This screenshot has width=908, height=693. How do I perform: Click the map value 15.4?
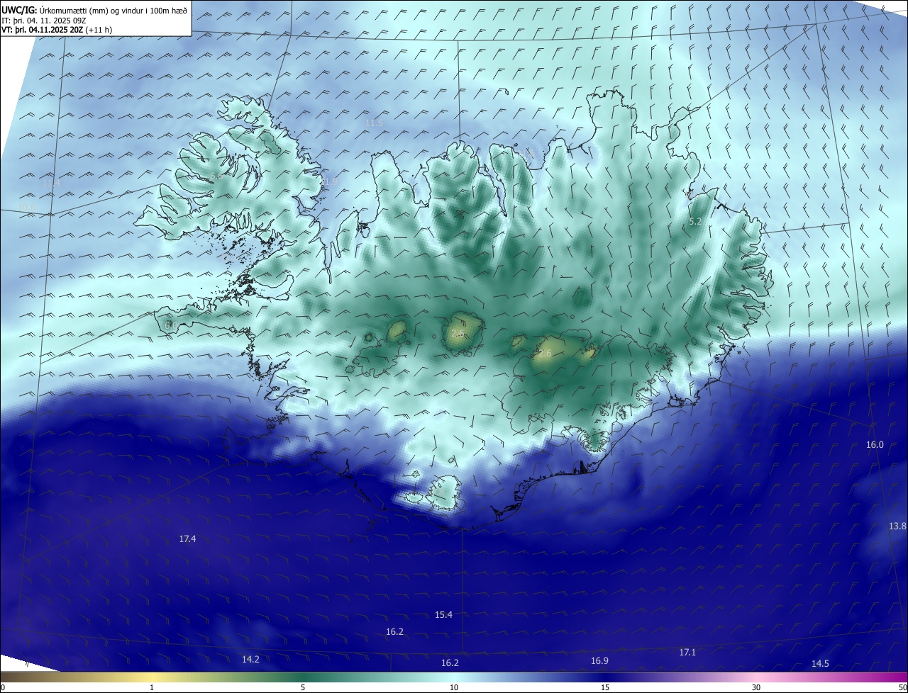click(x=443, y=615)
